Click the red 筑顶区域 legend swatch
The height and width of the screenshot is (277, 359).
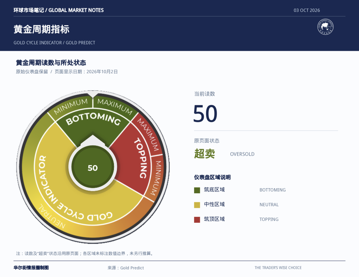tap(197, 219)
